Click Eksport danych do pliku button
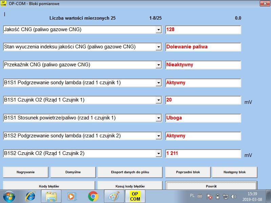The height and width of the screenshot is (203, 271). (x=130, y=172)
